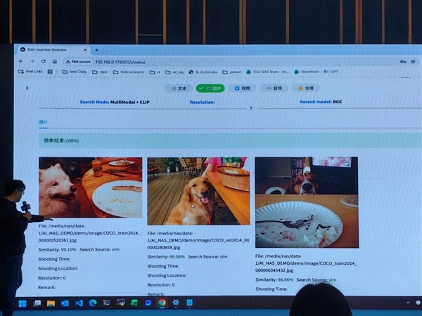Expand the left sidebar chevron
The height and width of the screenshot is (316, 422).
tap(27, 88)
